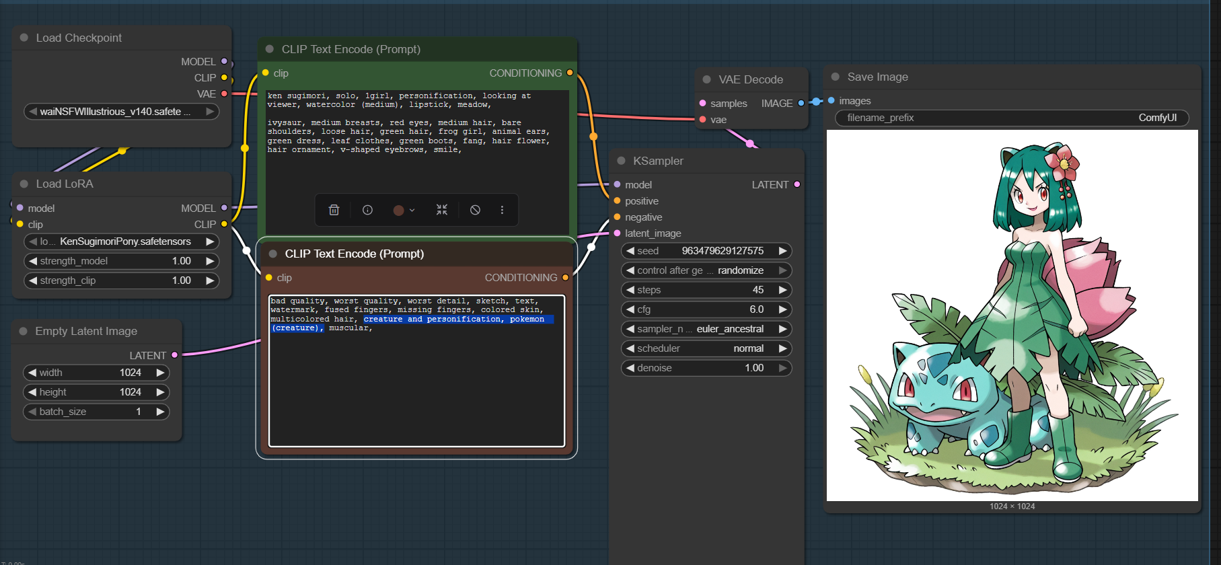Open the checkpoint model name dropdown

121,112
